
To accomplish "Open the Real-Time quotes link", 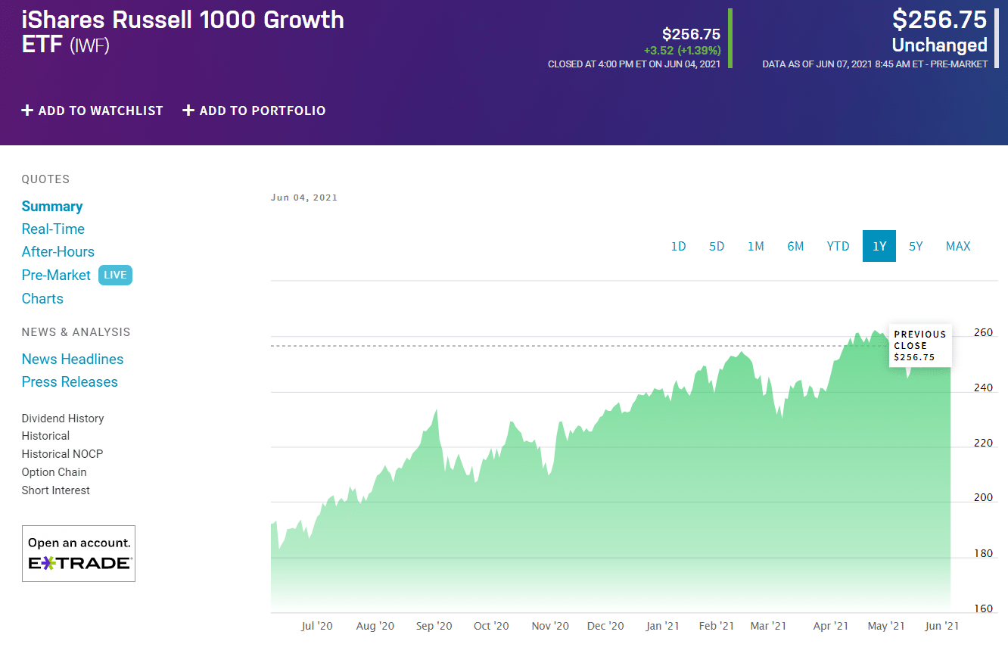I will pos(53,229).
